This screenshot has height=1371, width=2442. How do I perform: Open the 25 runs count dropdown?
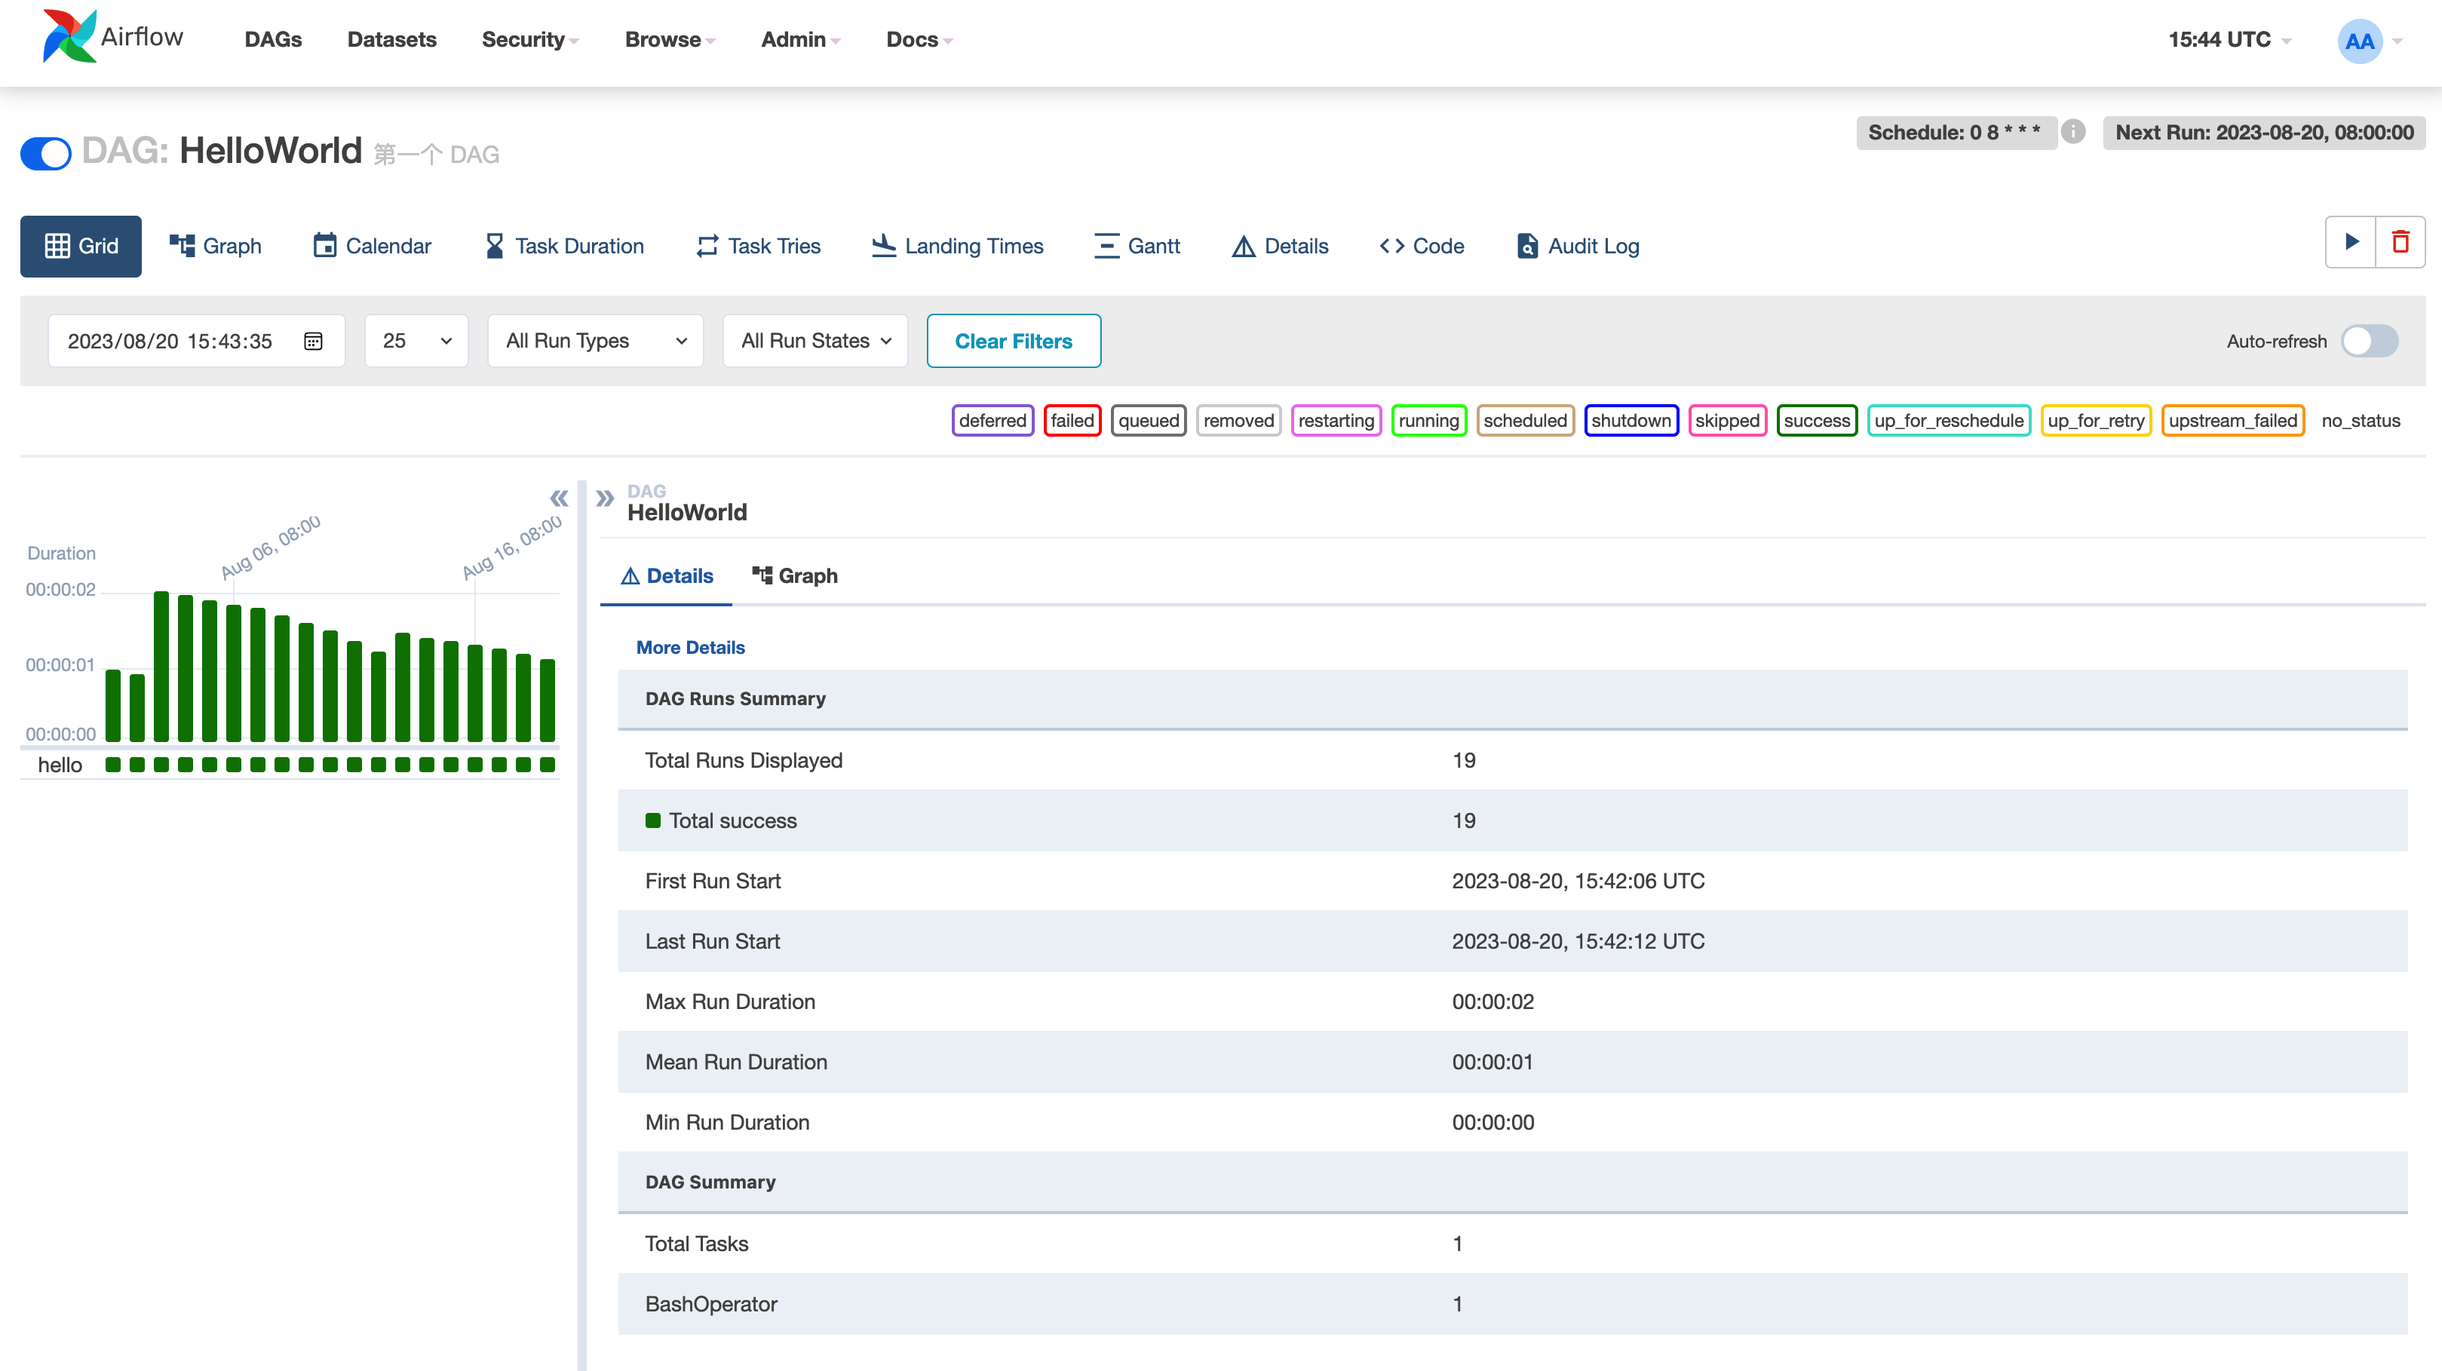(x=416, y=342)
